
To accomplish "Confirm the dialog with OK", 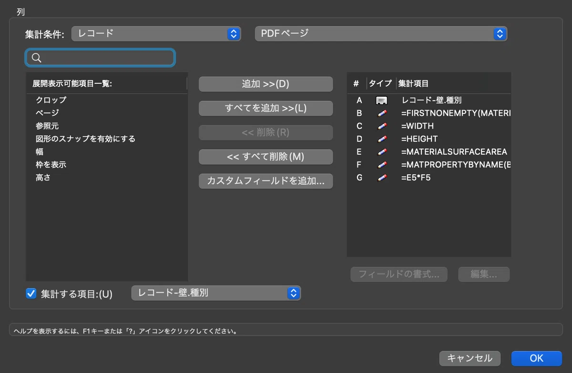I will (536, 358).
